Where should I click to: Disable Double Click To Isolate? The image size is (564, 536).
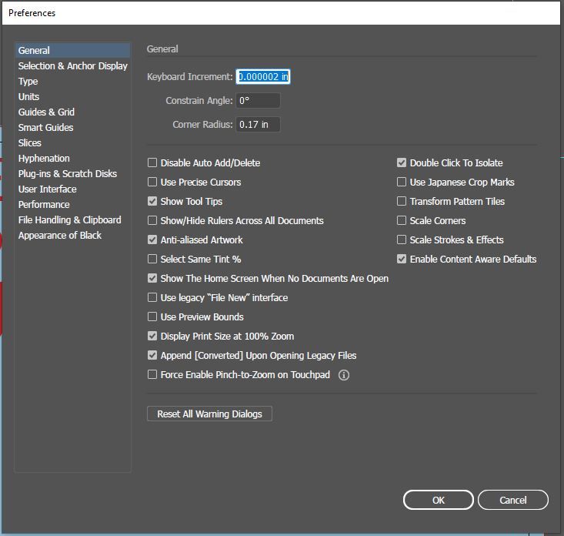[402, 163]
